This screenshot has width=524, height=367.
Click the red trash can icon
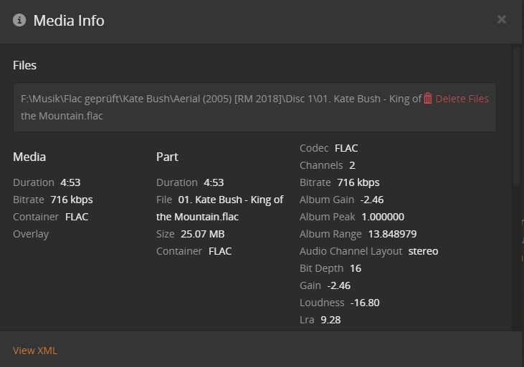pyautogui.click(x=428, y=99)
